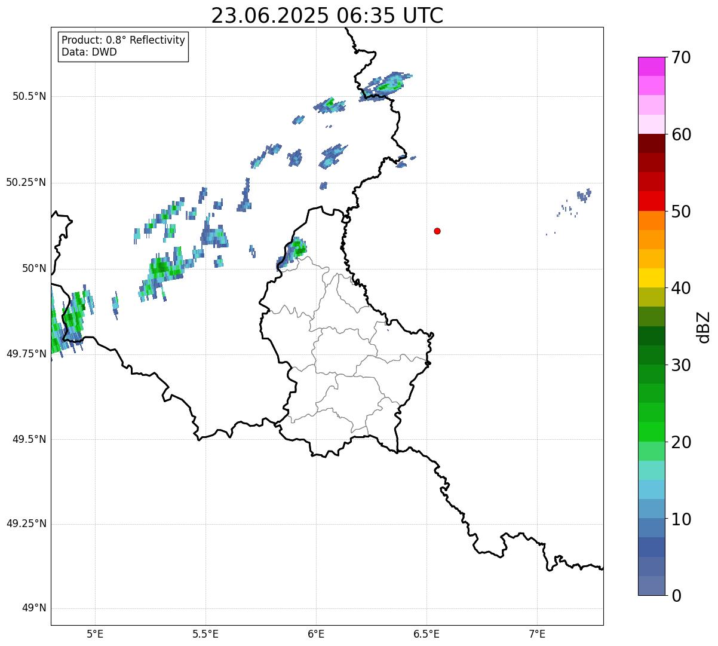The image size is (718, 646).
Task: Click the 5.5°E longitude label
Action: click(205, 635)
